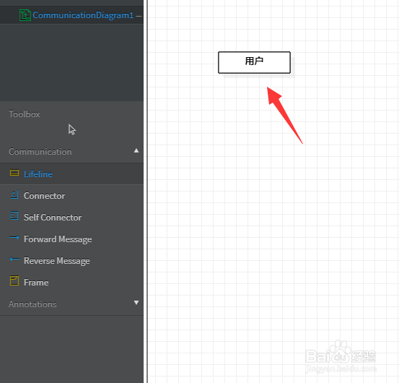Pick the Self Connector tool label

pyautogui.click(x=53, y=218)
